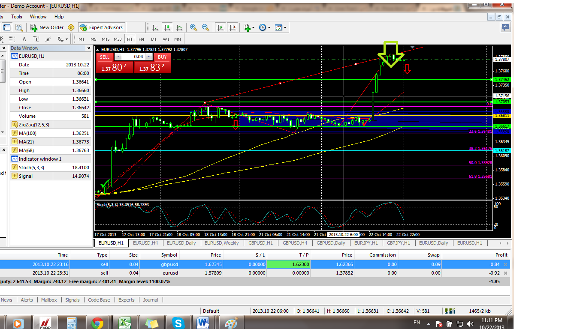The image size is (586, 329).
Task: Open the Help menu
Action: click(x=59, y=17)
